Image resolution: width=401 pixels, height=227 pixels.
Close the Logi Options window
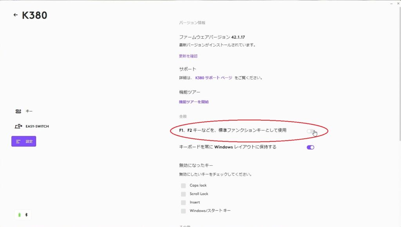click(398, 4)
